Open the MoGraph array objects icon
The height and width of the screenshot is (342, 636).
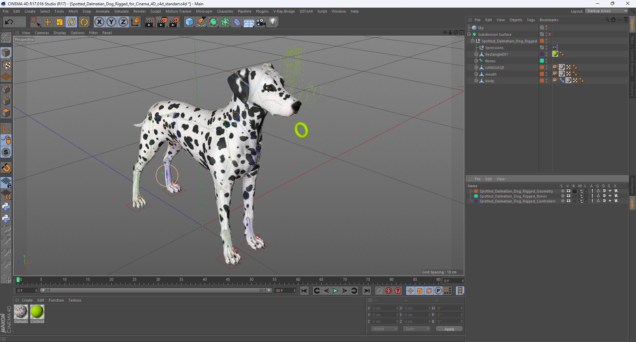point(226,22)
